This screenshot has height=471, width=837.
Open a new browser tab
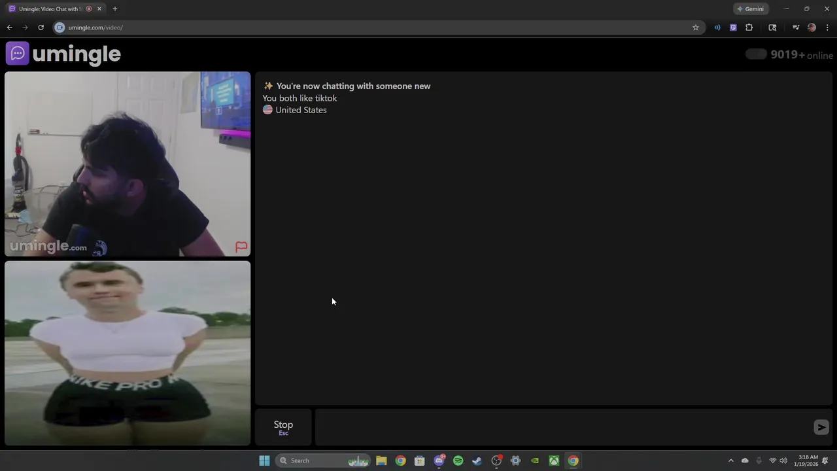point(114,9)
